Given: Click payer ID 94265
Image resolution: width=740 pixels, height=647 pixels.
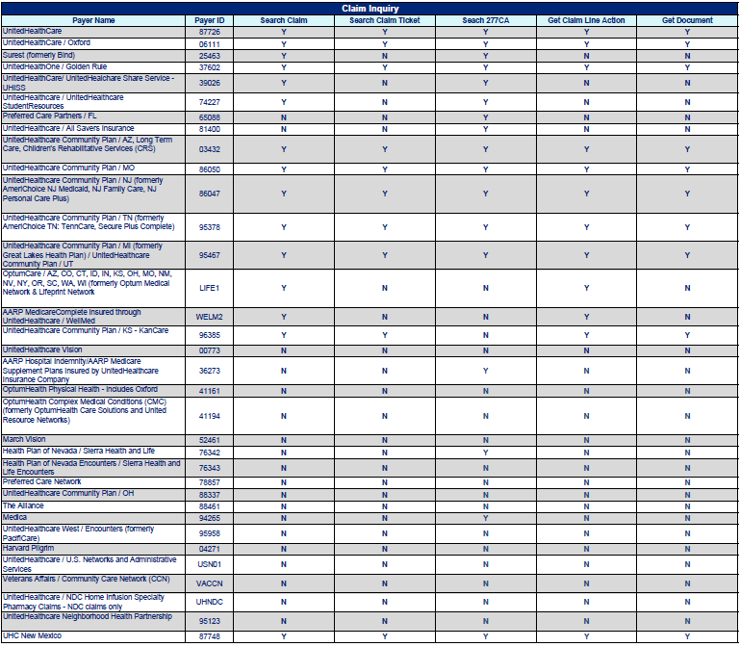Looking at the screenshot, I should [x=210, y=518].
